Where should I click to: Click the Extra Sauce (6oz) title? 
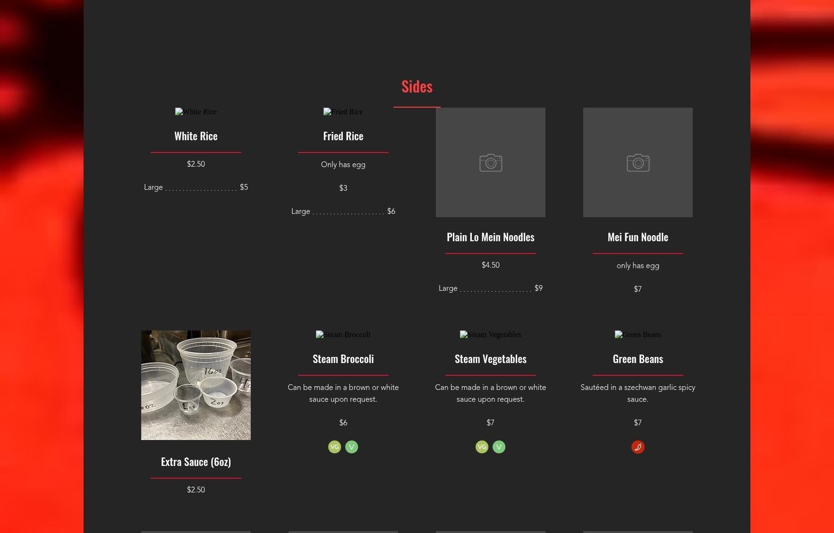[x=196, y=462]
